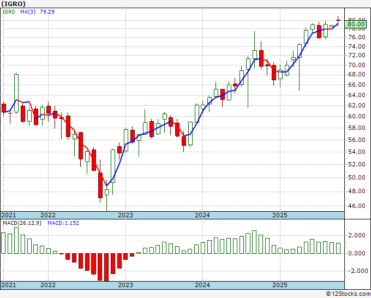Click the 0.000 MACD axis label
The height and width of the screenshot is (298, 371).
[x=357, y=253]
